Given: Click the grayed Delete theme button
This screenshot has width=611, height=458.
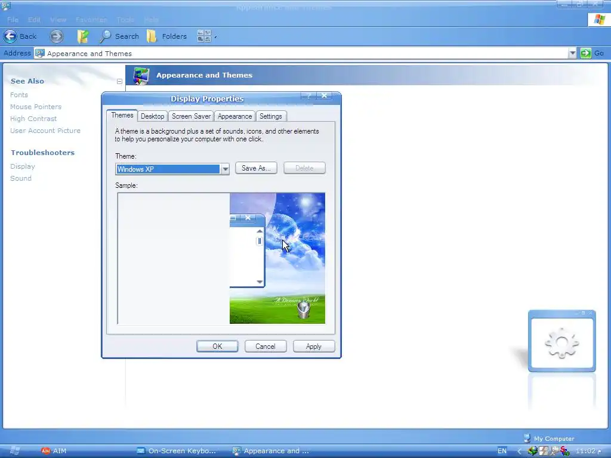Looking at the screenshot, I should click(x=304, y=168).
